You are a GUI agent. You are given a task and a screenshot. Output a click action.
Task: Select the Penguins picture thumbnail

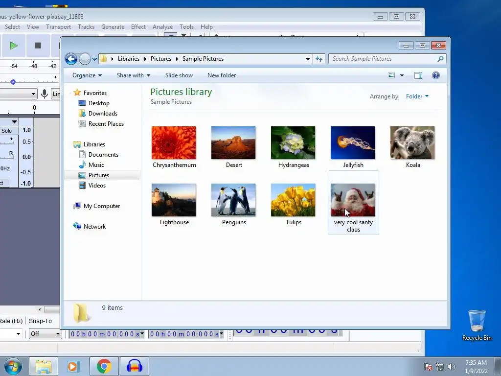click(x=233, y=200)
